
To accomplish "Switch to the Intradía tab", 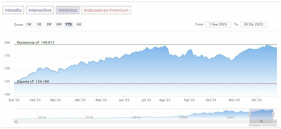I will 13,10.
